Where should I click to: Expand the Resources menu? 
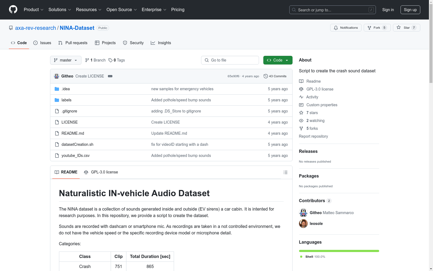point(89,10)
